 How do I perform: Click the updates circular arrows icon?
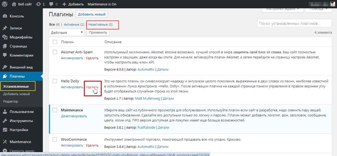[x=38, y=4]
